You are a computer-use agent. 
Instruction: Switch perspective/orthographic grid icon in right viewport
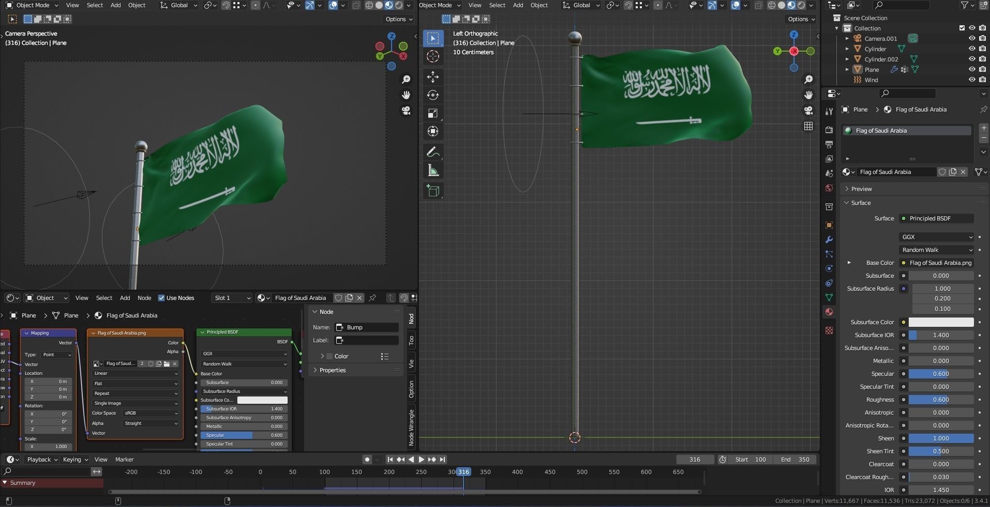(808, 126)
